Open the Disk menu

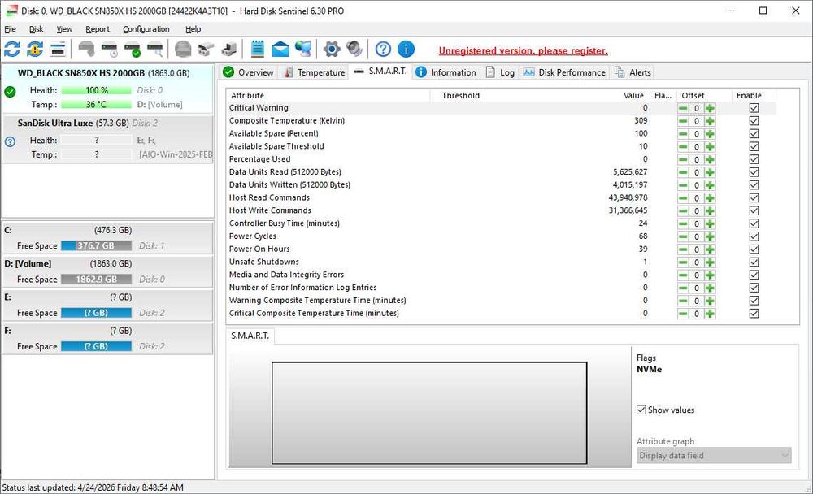tap(36, 29)
